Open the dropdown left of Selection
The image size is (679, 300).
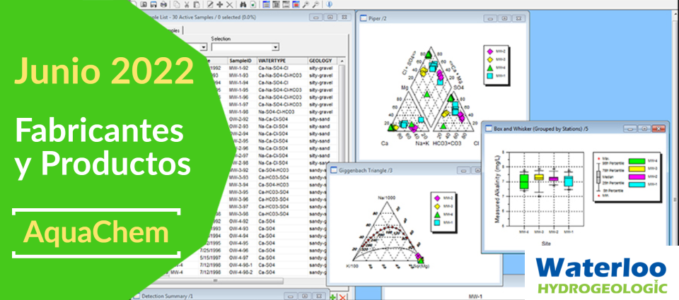pyautogui.click(x=204, y=47)
